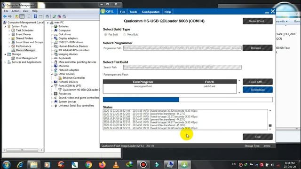This screenshot has height=169, width=301.
Task: Click Uninstall device toolbar icon
Action: pyautogui.click(x=59, y=16)
